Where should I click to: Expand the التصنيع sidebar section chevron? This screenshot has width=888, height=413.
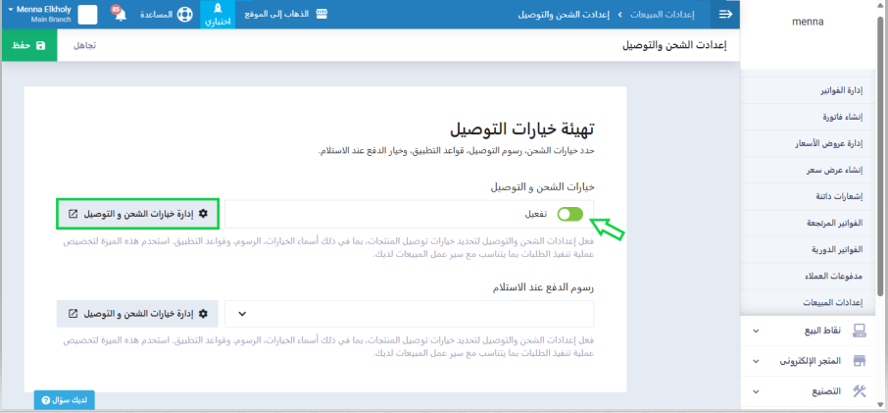pos(755,390)
